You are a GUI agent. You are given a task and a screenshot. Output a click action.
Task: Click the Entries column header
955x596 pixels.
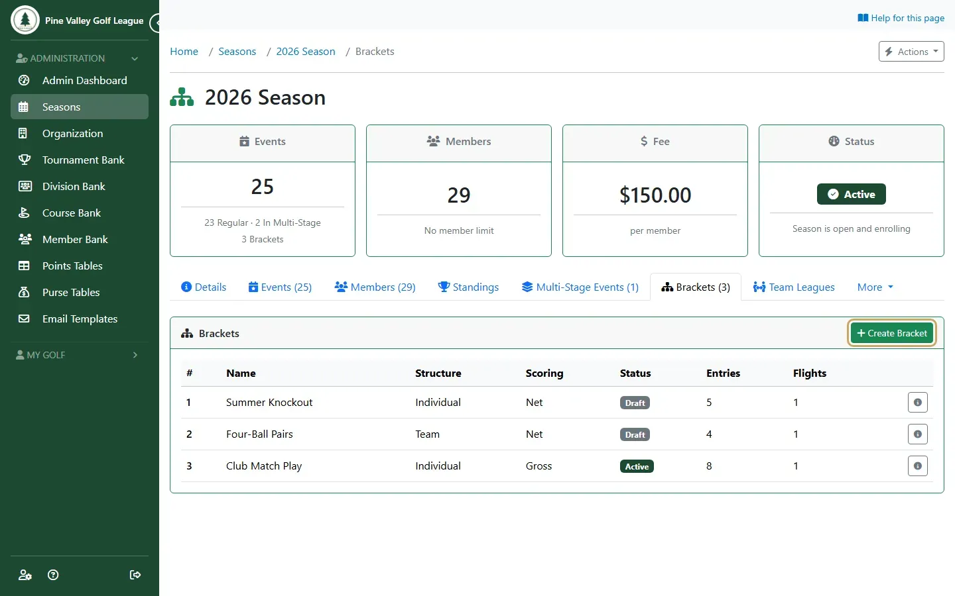point(723,373)
